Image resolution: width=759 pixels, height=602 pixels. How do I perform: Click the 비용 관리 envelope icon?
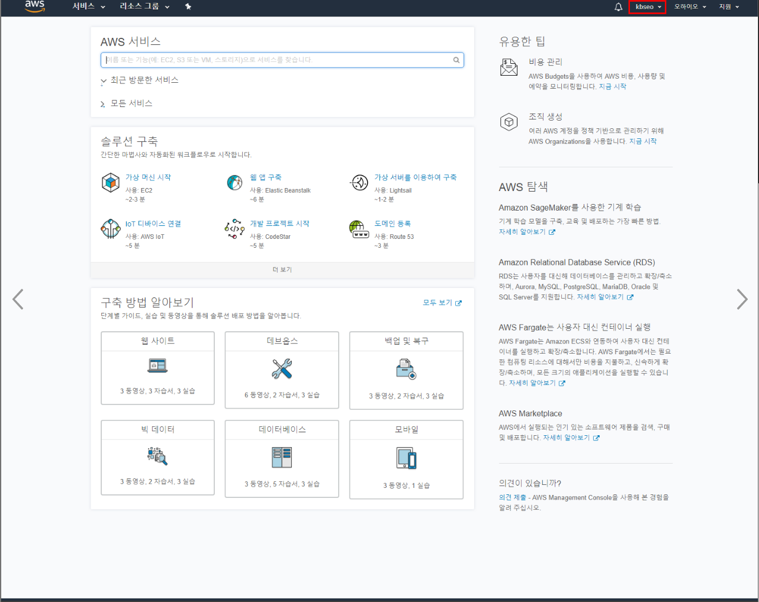(x=509, y=67)
